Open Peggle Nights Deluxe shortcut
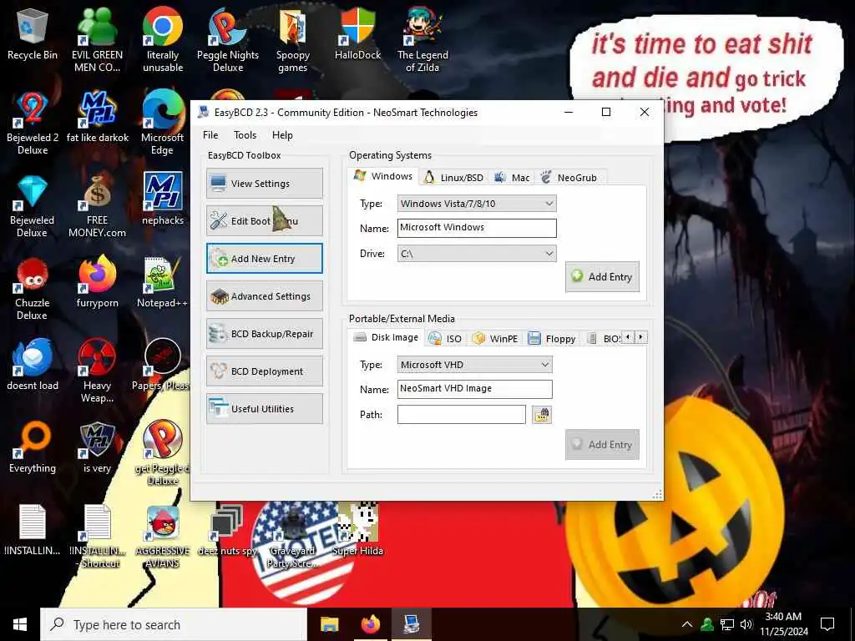The width and height of the screenshot is (855, 641). (x=228, y=41)
